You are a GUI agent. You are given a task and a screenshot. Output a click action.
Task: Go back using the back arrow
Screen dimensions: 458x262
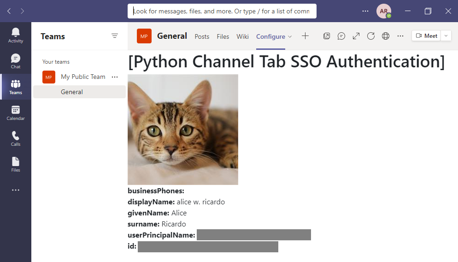point(9,11)
